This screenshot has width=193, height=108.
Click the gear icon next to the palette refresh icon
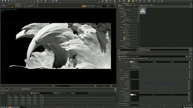[142, 5]
